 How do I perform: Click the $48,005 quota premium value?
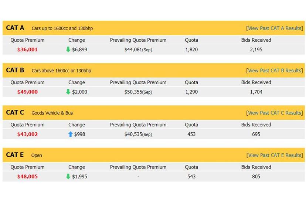point(27,177)
